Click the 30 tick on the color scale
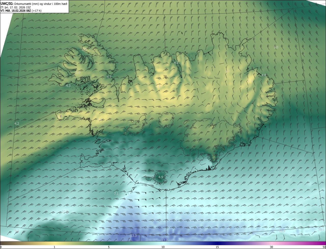The image size is (326, 249). [x=271, y=247]
